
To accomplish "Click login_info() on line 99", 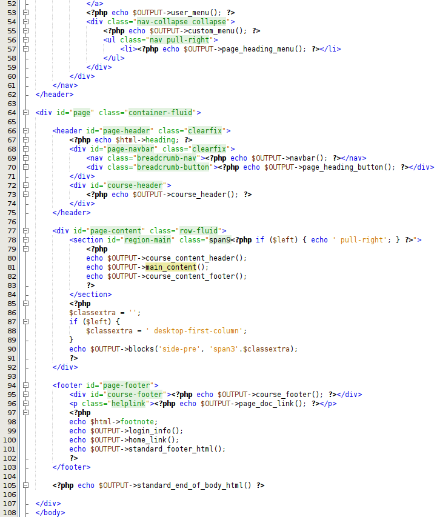I will pos(154,431).
